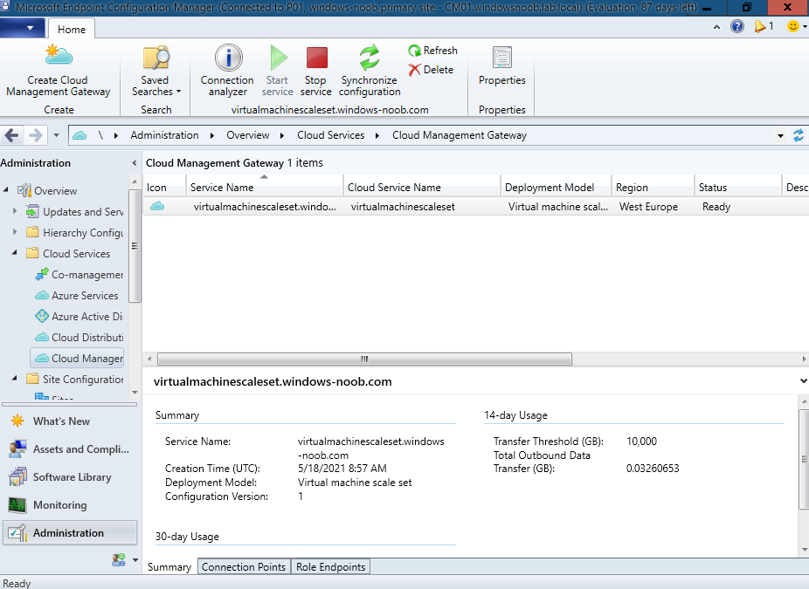
Task: Expand the Updates and Servicing node
Action: tap(15, 211)
